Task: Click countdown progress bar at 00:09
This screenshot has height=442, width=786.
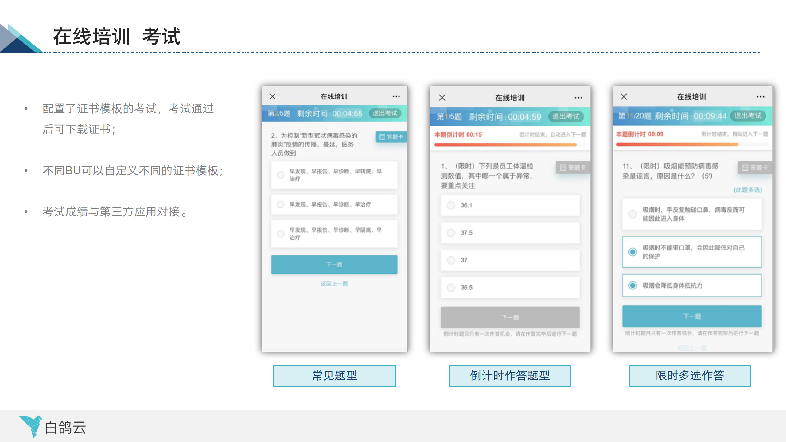Action: (x=692, y=145)
